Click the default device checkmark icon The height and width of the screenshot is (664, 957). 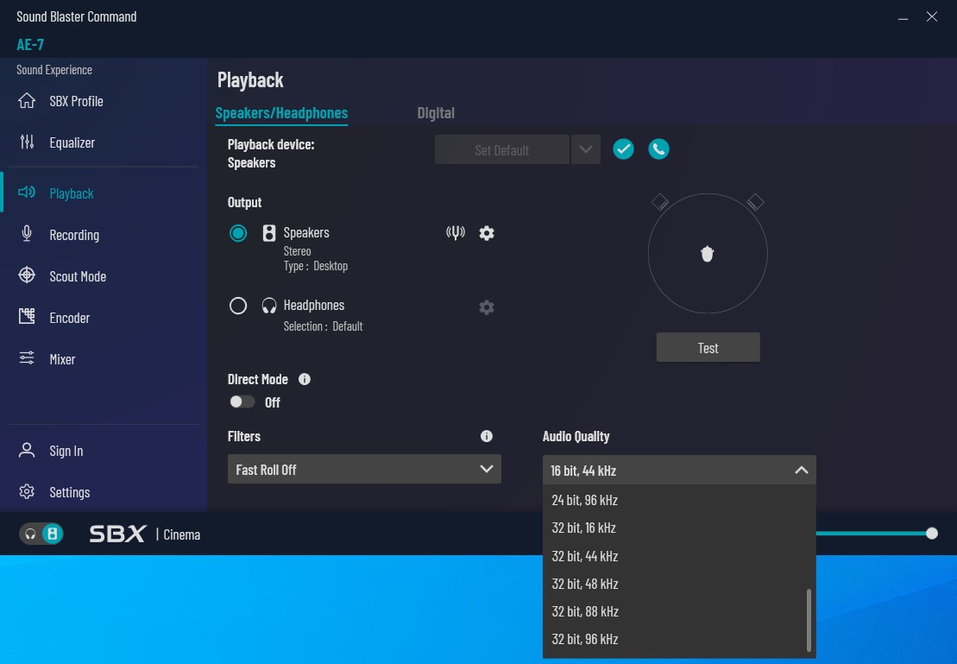pos(623,149)
